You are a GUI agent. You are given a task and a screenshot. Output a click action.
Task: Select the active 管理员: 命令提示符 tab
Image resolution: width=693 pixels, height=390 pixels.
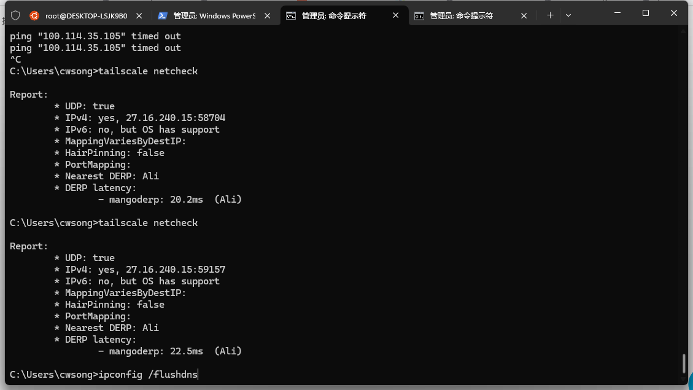click(343, 16)
